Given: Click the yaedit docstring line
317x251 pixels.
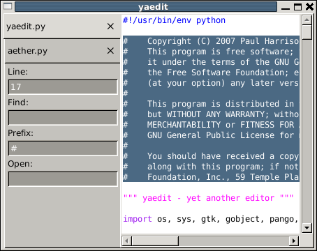Looking at the screenshot, I should point(208,198).
